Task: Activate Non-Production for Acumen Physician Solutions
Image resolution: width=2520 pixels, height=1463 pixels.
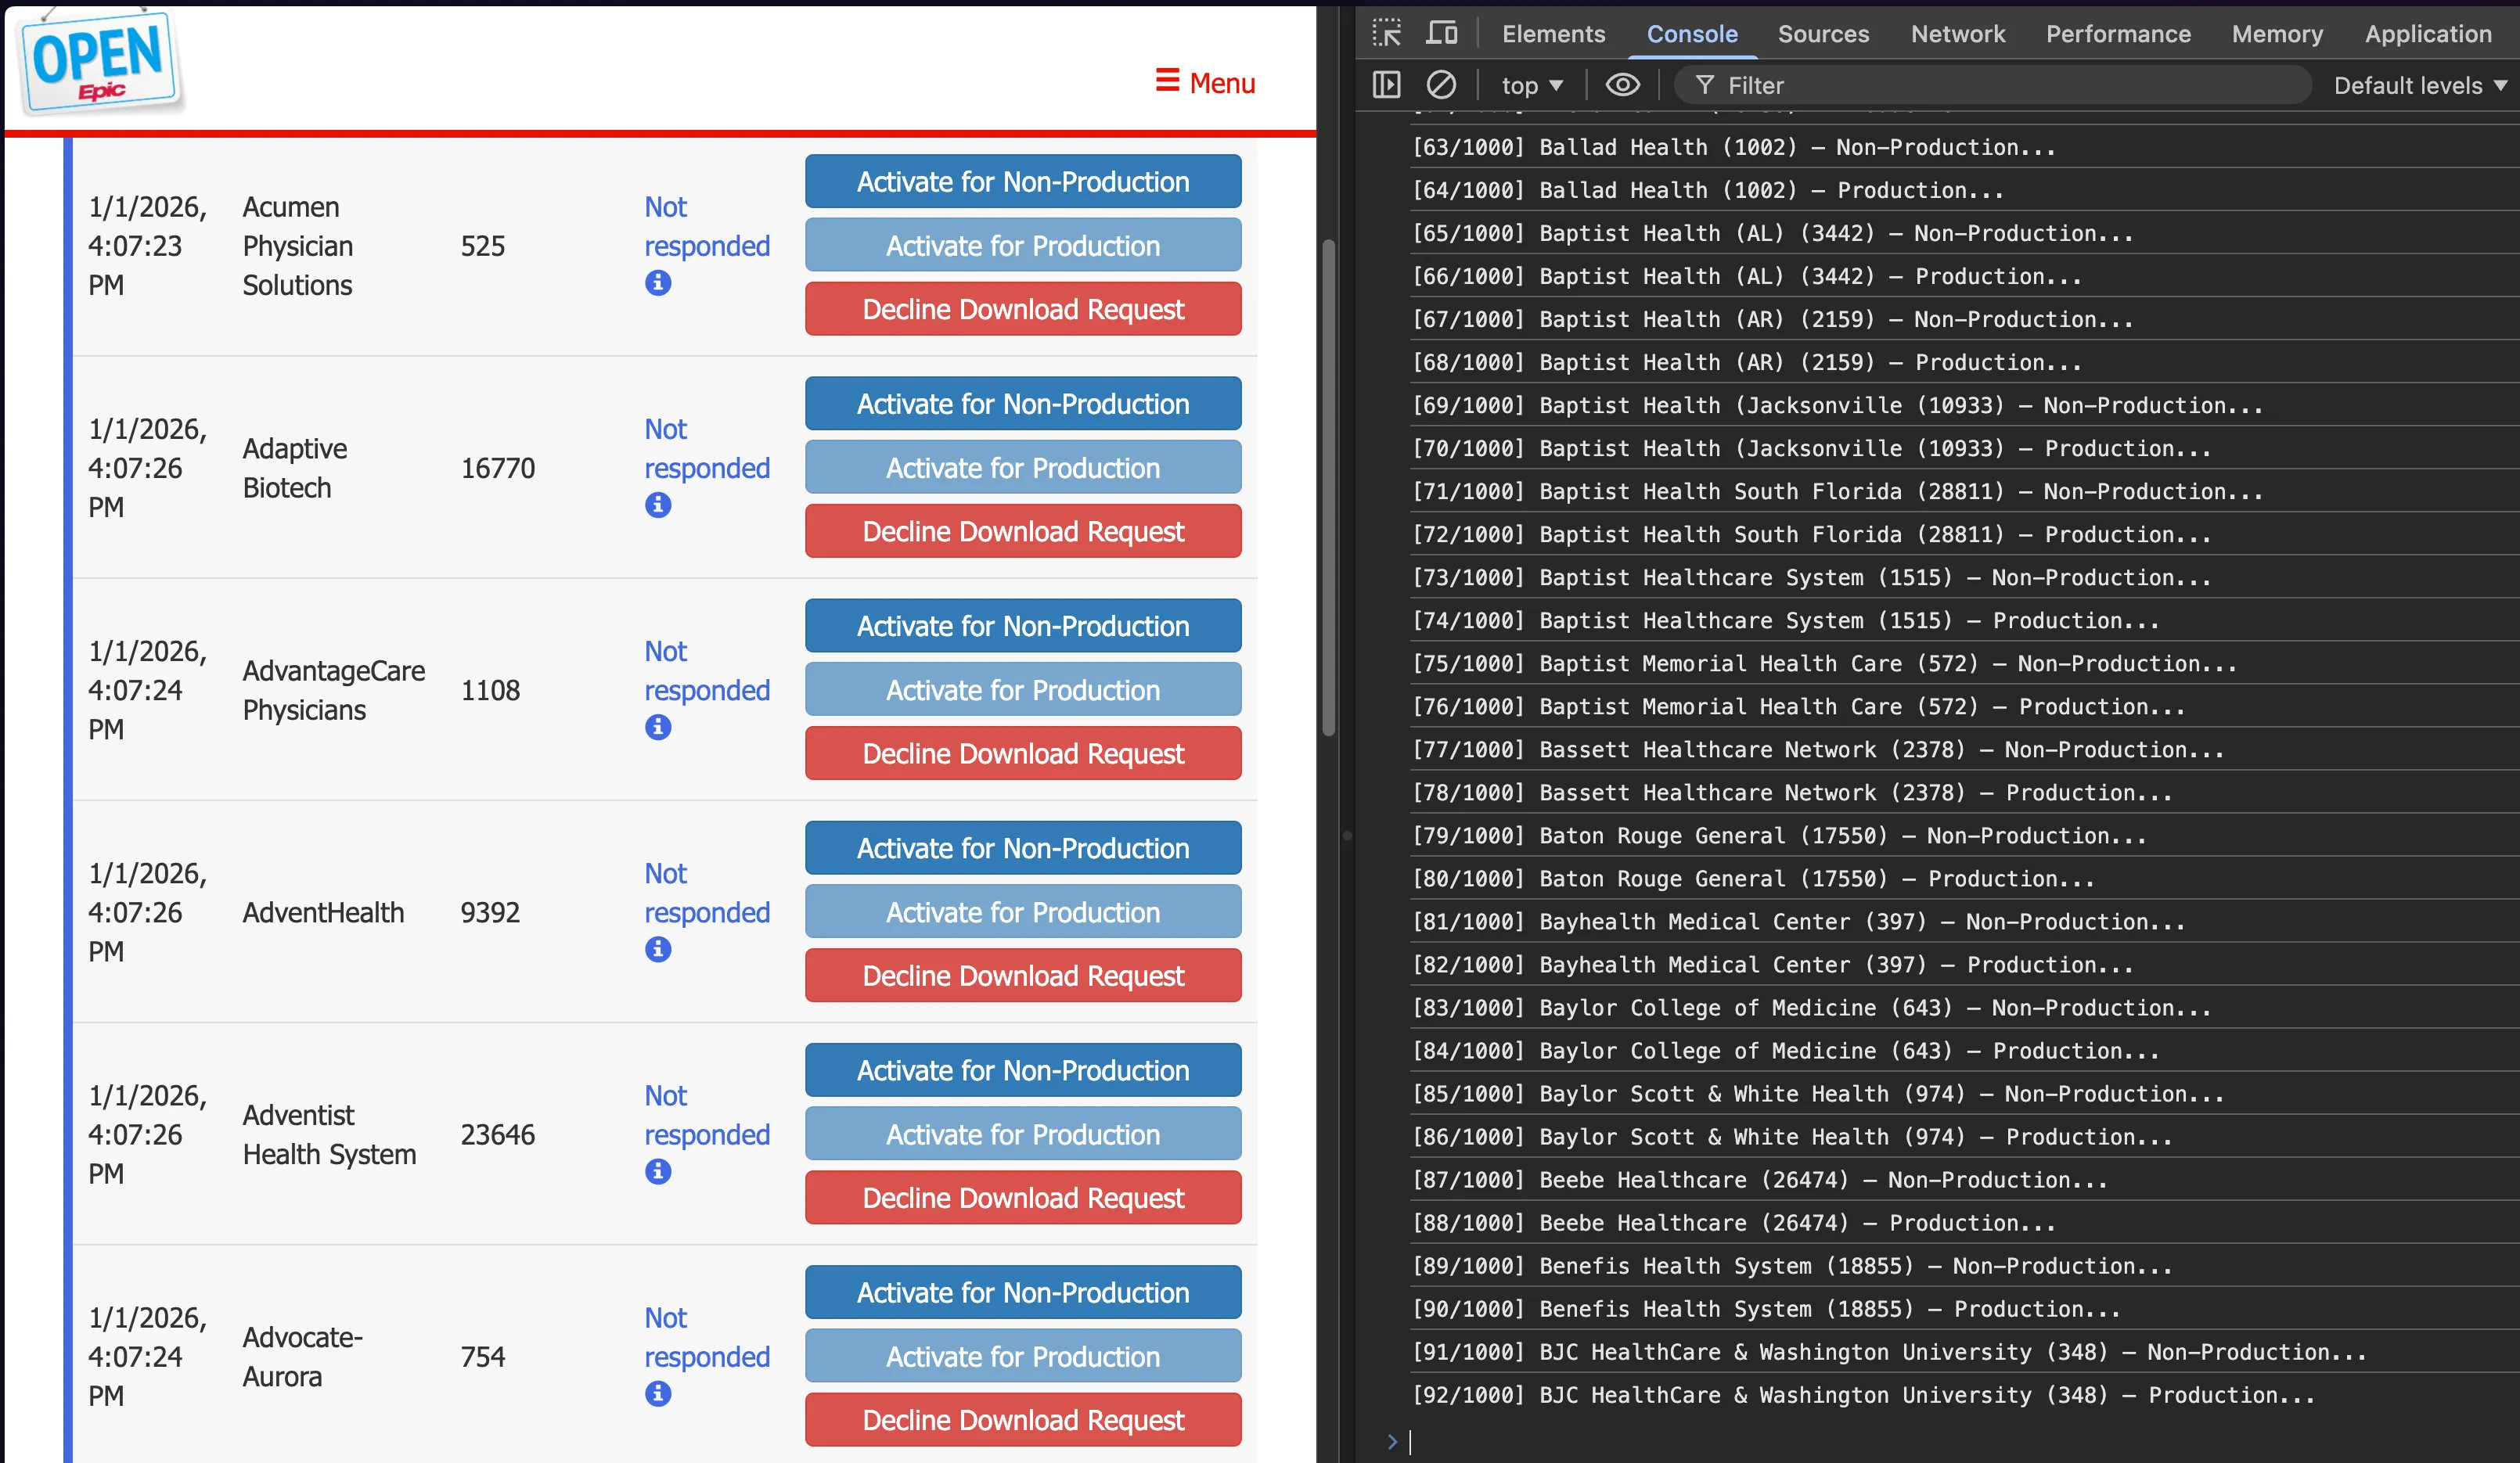Action: pos(1023,181)
